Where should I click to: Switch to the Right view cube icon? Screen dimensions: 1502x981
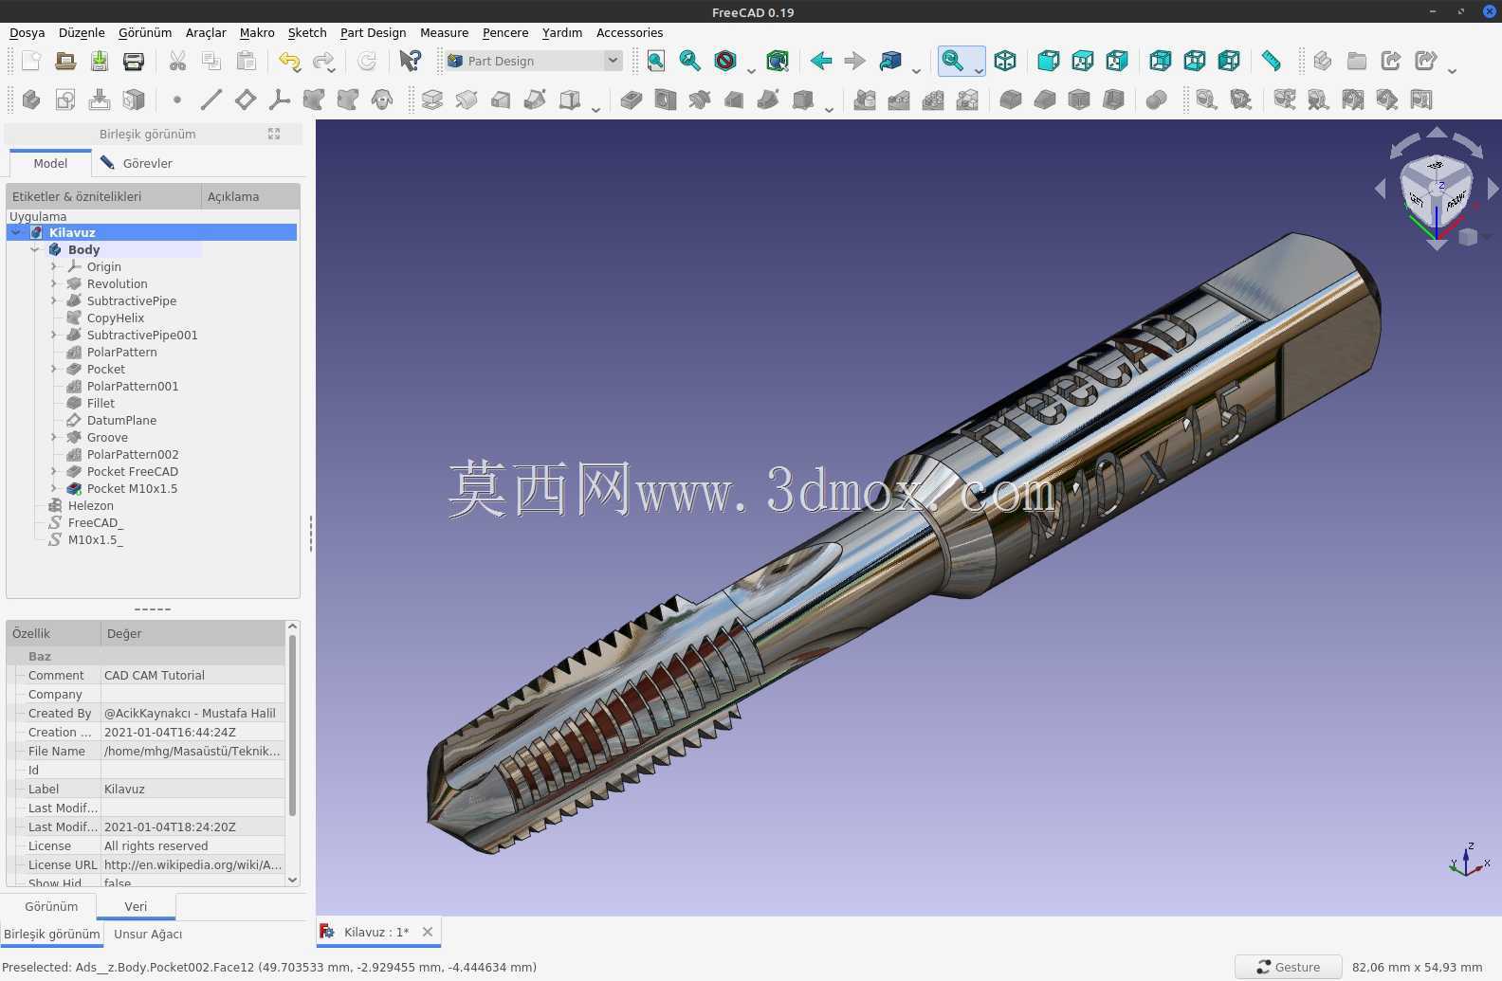tap(1117, 61)
